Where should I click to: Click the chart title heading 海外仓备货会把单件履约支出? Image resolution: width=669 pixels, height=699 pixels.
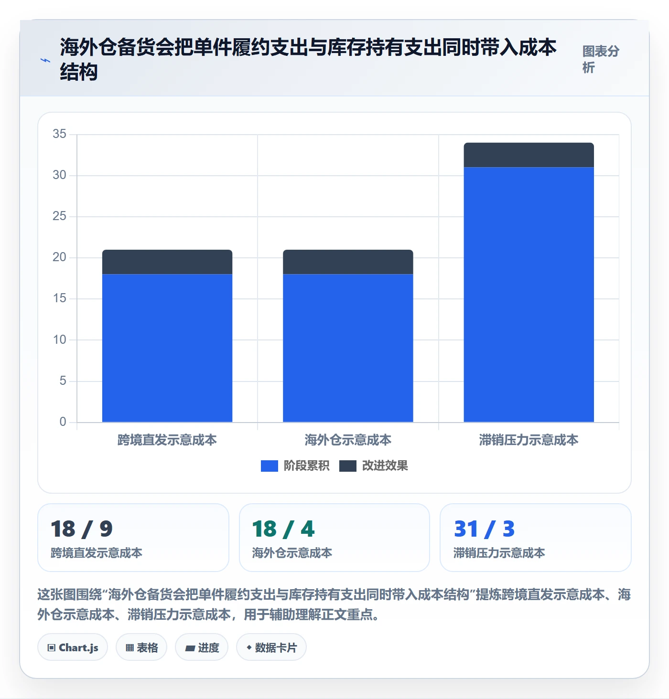click(308, 60)
